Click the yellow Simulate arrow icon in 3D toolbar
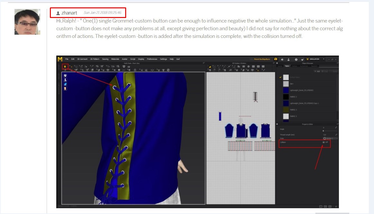The height and width of the screenshot is (214, 374). point(65,67)
